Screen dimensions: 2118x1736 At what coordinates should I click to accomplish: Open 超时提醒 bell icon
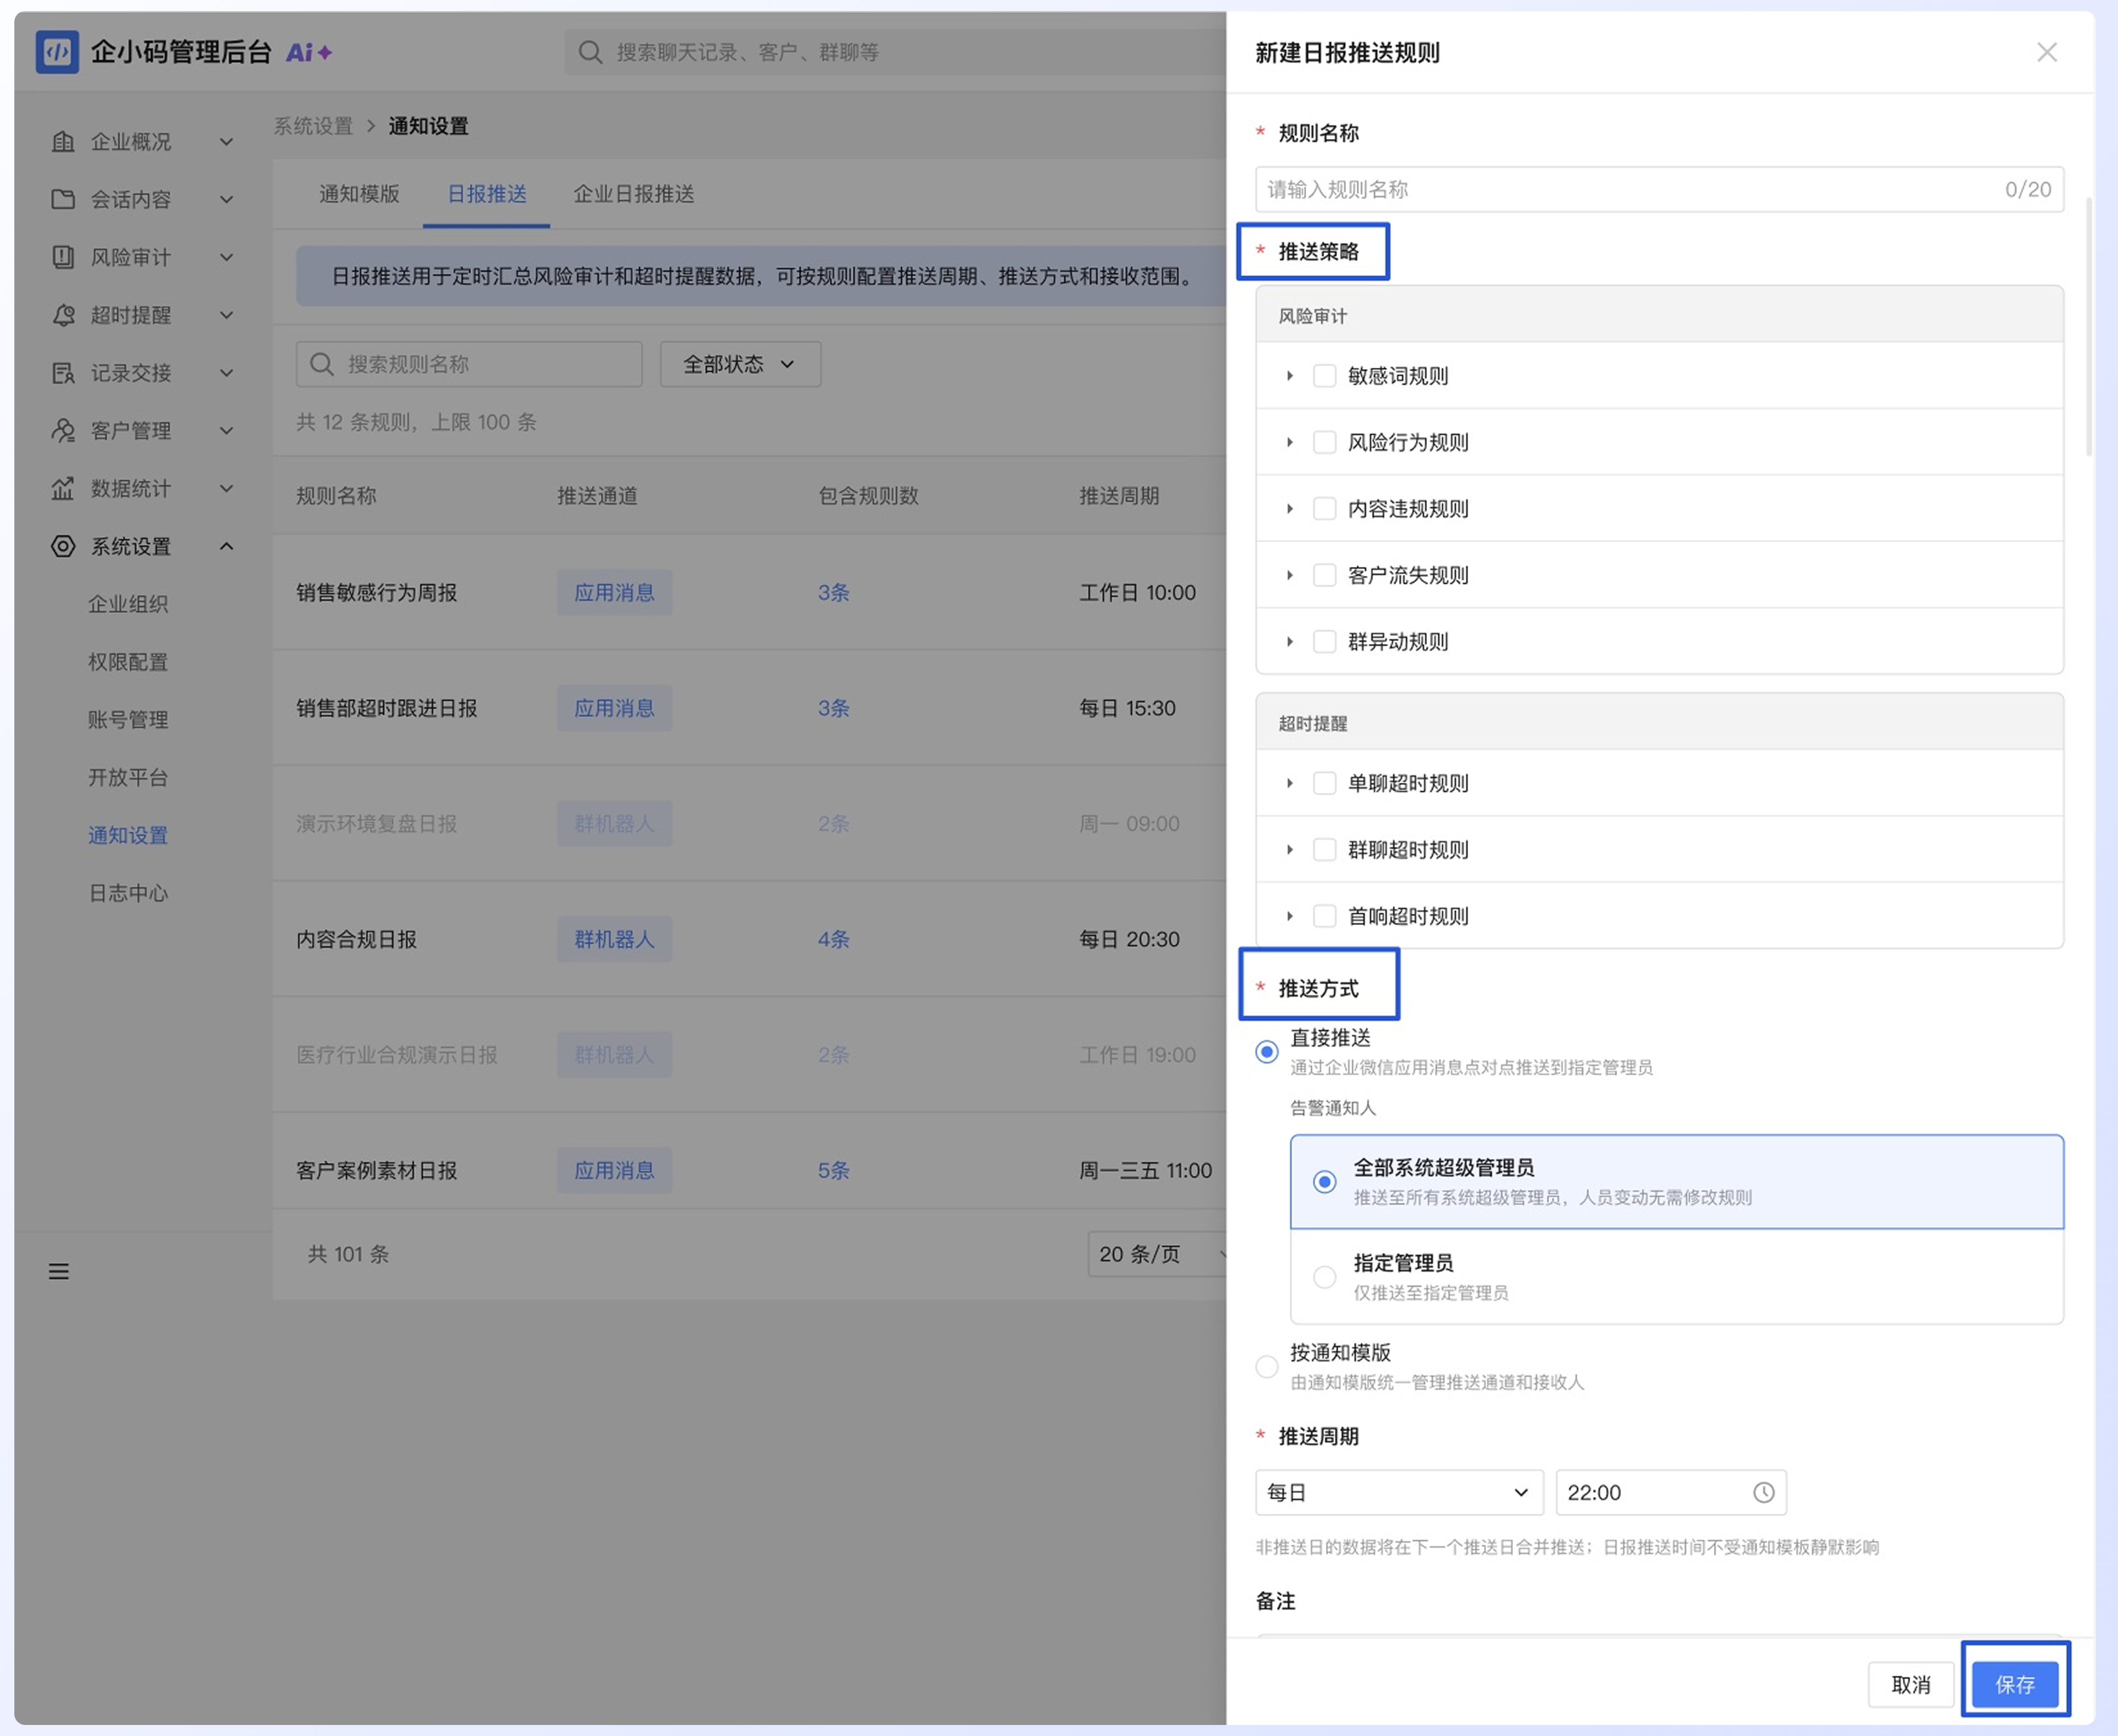coord(63,315)
